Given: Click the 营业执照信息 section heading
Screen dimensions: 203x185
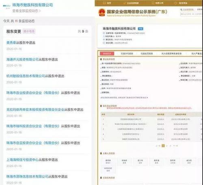Looking at the screenshot, I should point(109,59).
